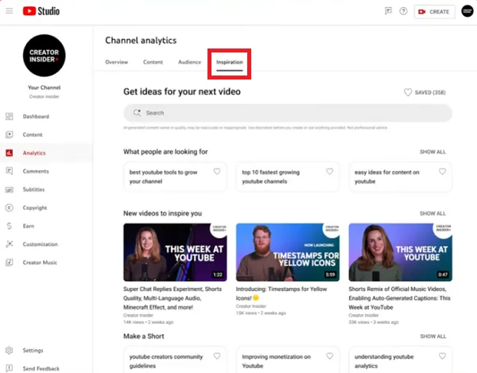This screenshot has height=373, width=477.
Task: Click the CREATE button
Action: [434, 11]
